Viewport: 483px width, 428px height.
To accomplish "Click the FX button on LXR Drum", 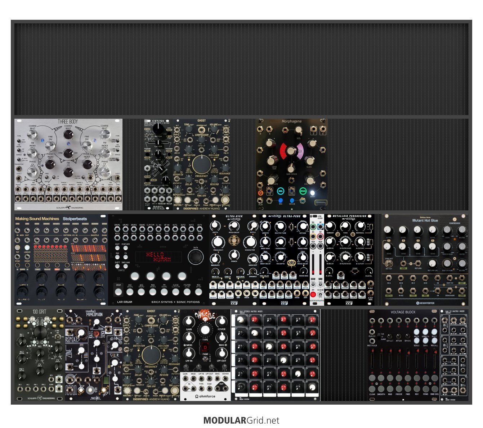I will [x=125, y=257].
